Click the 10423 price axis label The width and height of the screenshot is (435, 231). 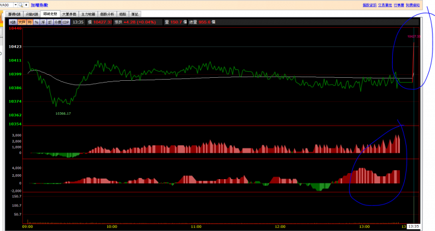pyautogui.click(x=15, y=46)
